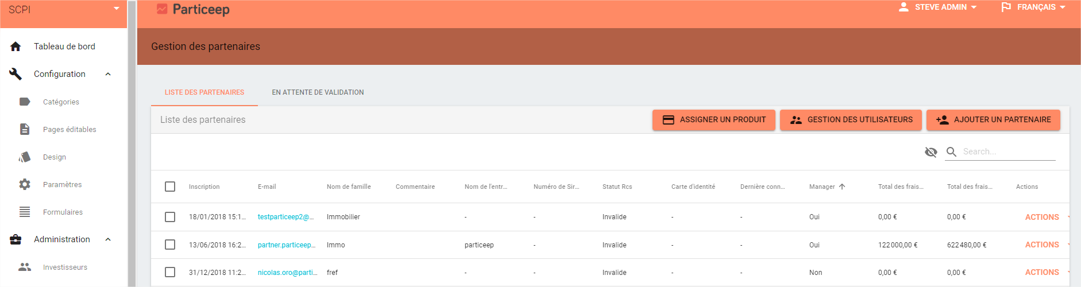The image size is (1081, 287).
Task: Click the Catégories tag icon
Action: coord(25,102)
